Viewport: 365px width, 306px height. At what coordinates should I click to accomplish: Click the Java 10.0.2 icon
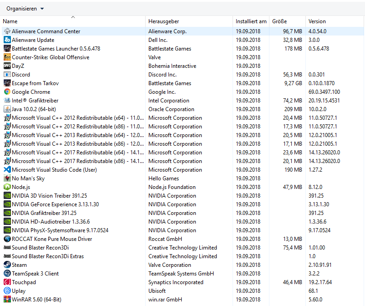pos(7,109)
